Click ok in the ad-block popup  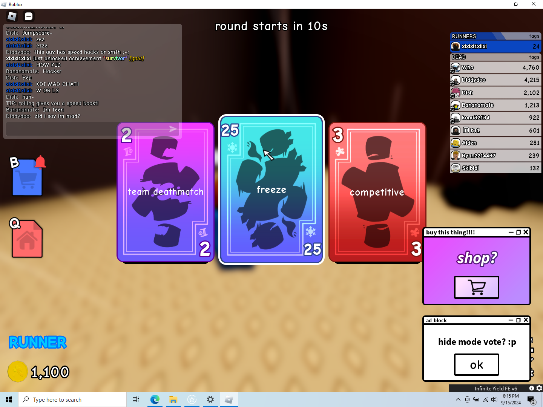[x=477, y=365]
